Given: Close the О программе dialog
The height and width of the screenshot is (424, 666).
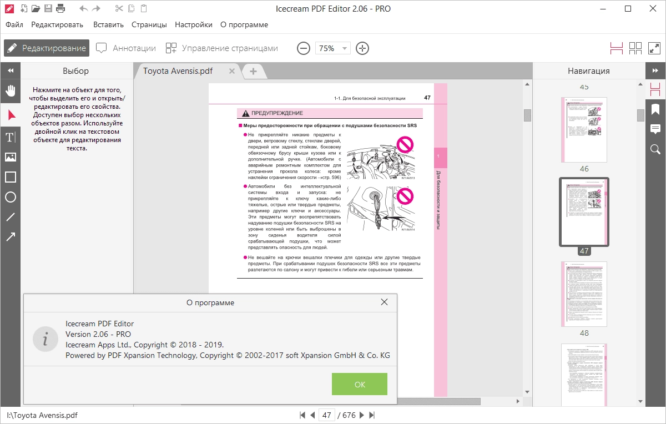Looking at the screenshot, I should [384, 302].
